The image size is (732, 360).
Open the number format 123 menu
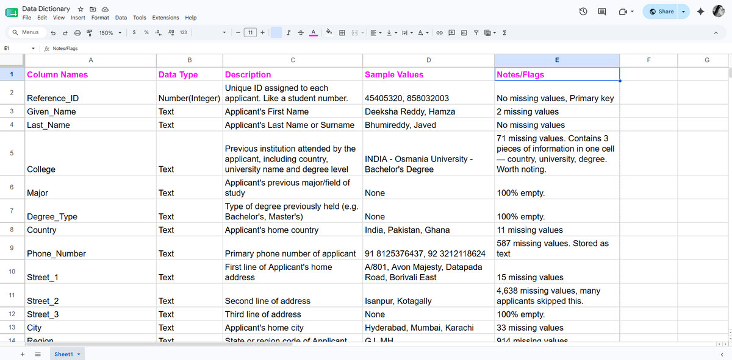tap(184, 33)
